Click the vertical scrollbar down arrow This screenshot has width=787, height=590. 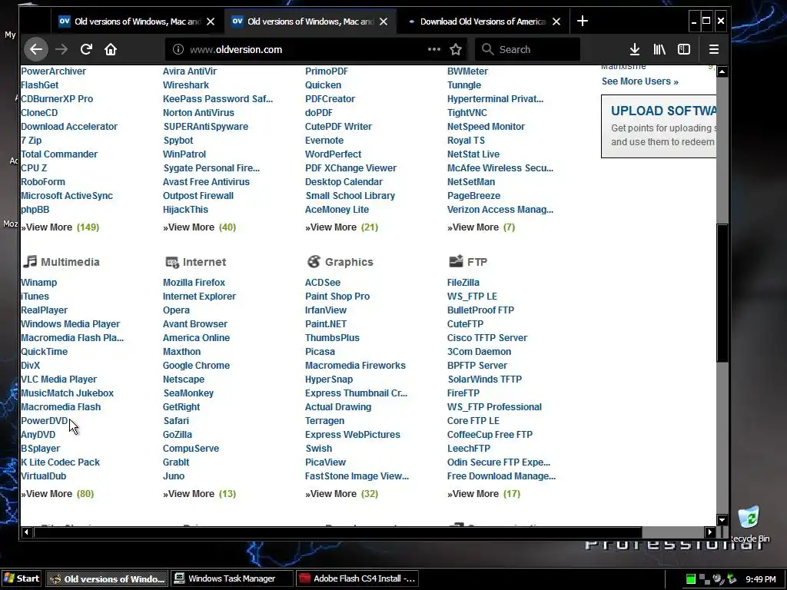pyautogui.click(x=722, y=520)
